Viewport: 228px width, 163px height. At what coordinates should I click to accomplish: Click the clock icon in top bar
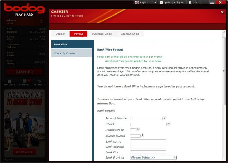point(190,3)
